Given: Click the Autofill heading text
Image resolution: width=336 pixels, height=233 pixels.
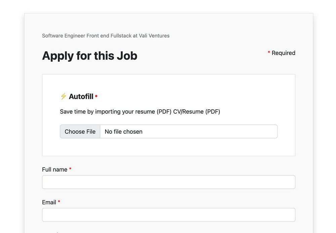Looking at the screenshot, I should coord(81,97).
